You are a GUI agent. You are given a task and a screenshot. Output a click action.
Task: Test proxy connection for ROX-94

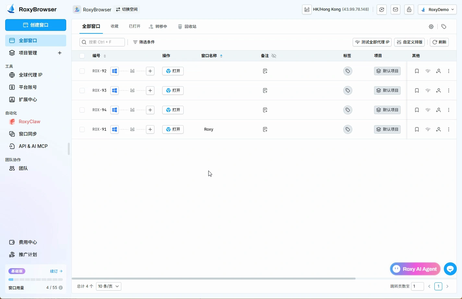pos(428,110)
